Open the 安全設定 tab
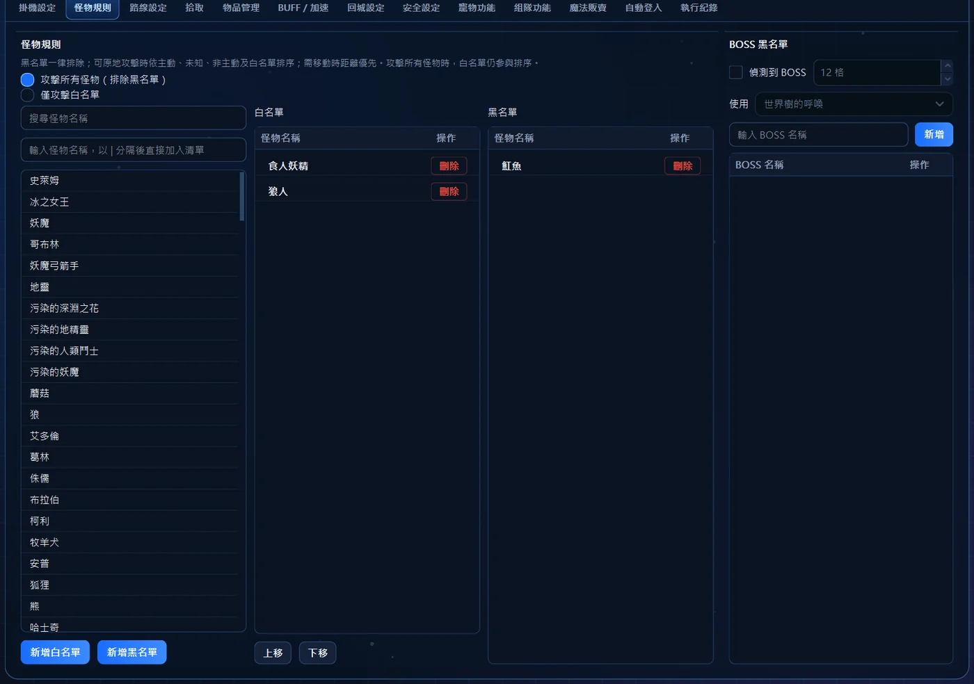 (422, 8)
